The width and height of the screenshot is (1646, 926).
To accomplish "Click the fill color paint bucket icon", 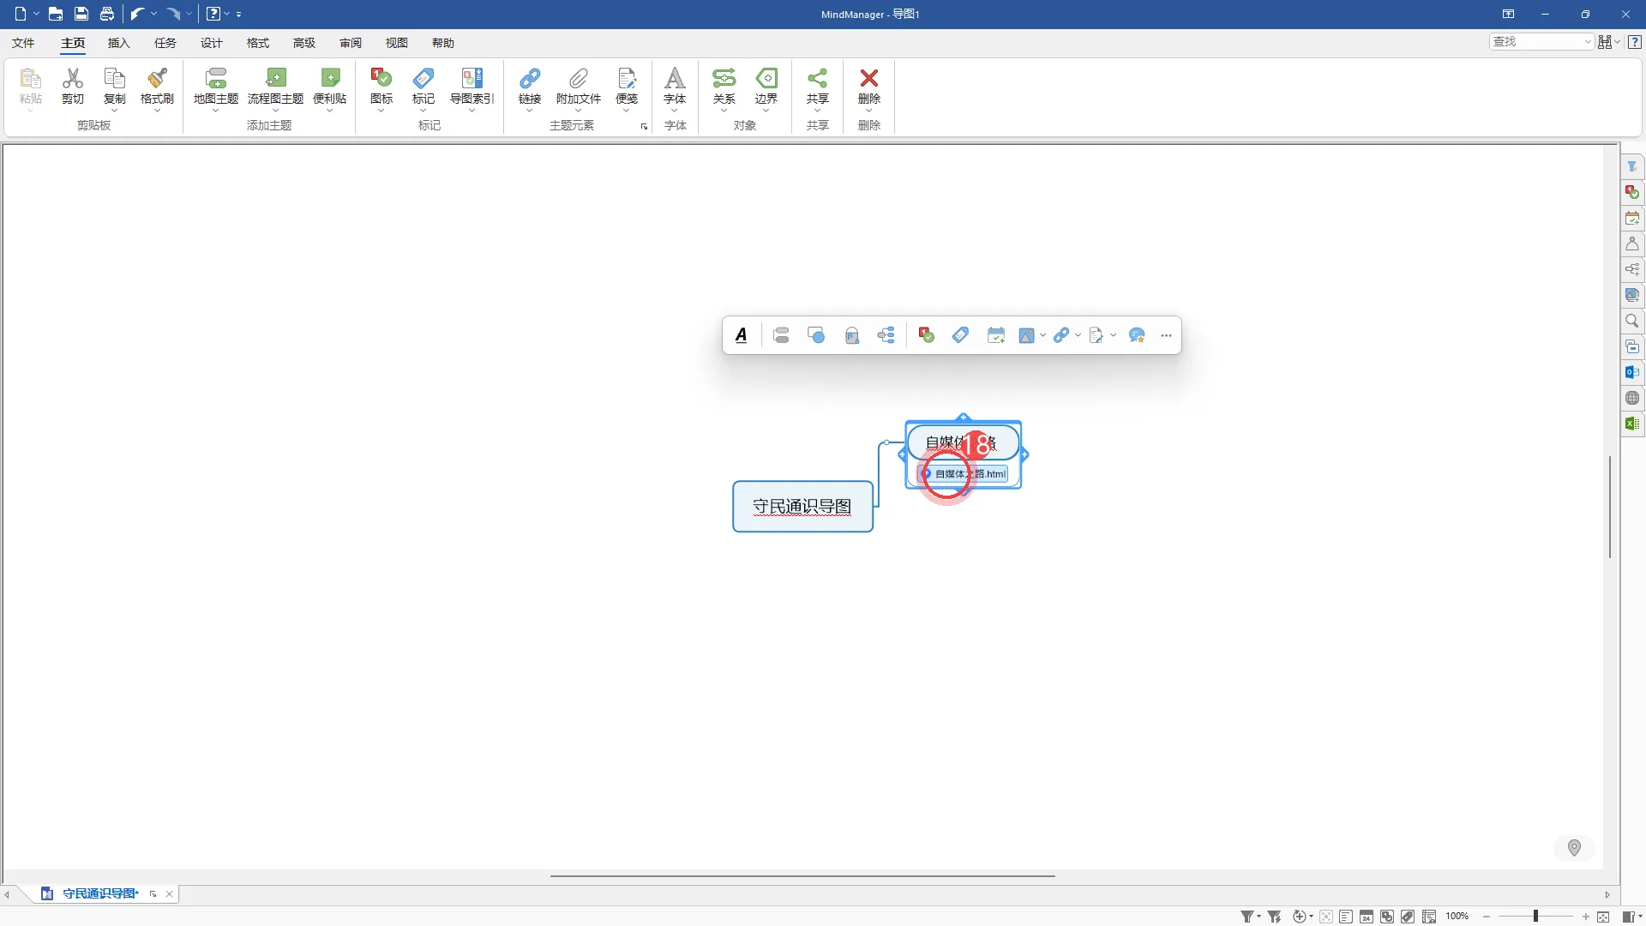I will pos(852,335).
